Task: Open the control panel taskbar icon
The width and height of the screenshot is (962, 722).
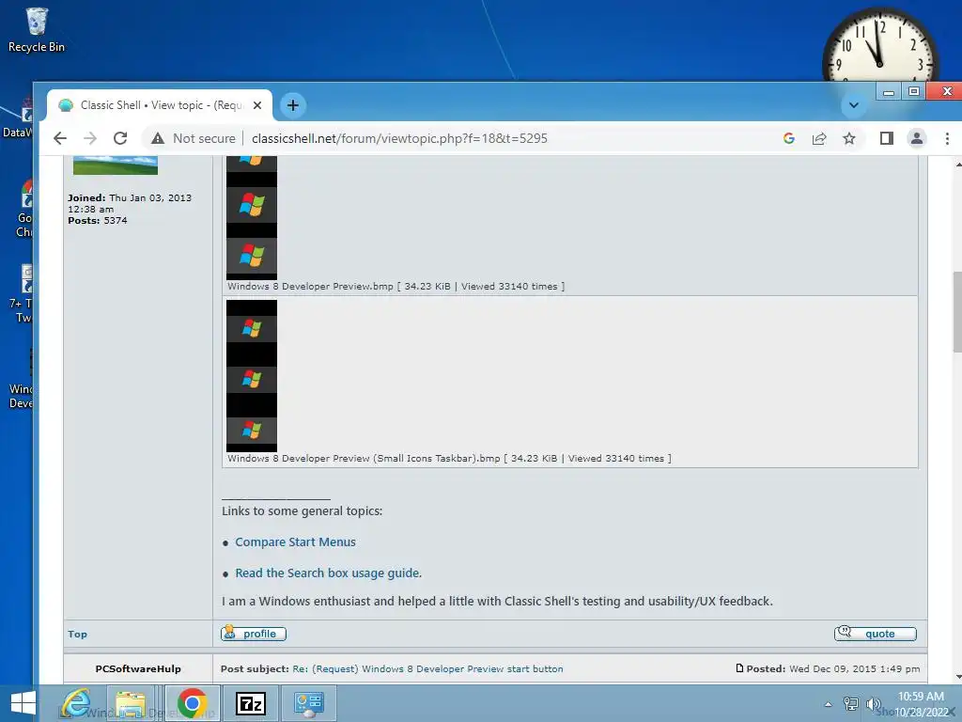Action: click(x=308, y=703)
